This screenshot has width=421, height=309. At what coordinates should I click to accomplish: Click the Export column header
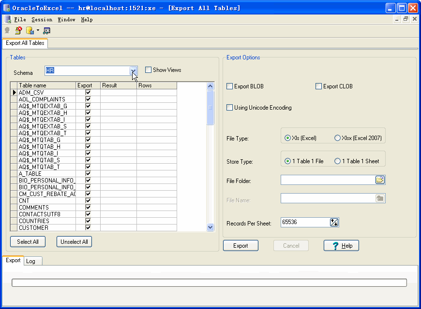[88, 85]
